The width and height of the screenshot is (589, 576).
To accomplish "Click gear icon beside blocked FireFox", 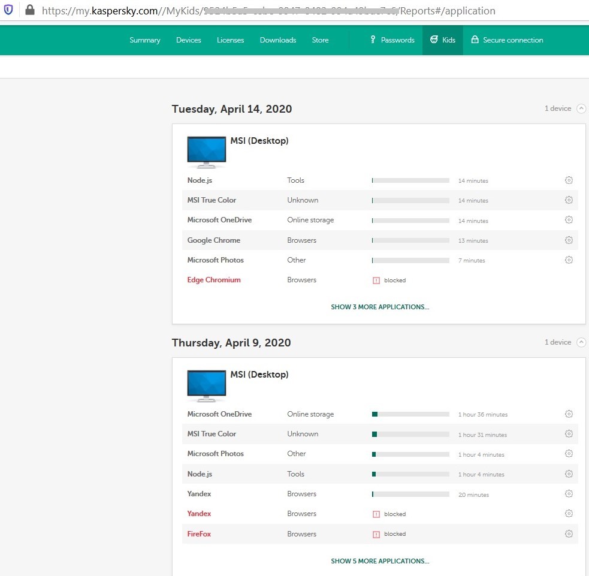I will tap(569, 533).
